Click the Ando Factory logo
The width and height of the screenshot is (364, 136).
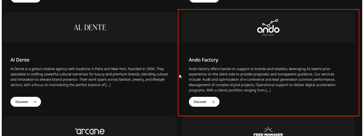268,28
